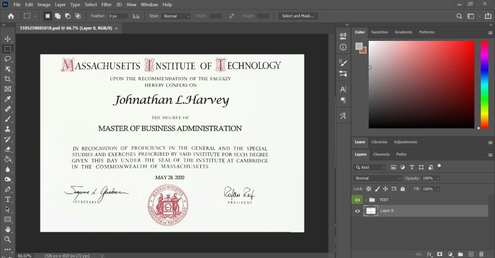This screenshot has height=258, width=495.
Task: Select New selection mode button
Action: coord(48,16)
